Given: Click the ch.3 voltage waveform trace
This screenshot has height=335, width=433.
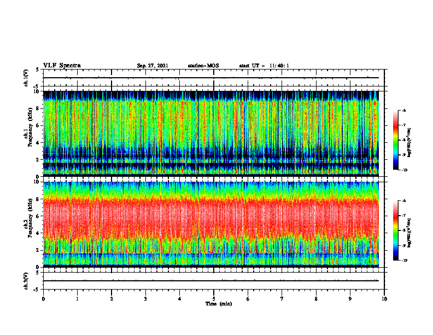Looking at the screenshot, I should [x=211, y=281].
